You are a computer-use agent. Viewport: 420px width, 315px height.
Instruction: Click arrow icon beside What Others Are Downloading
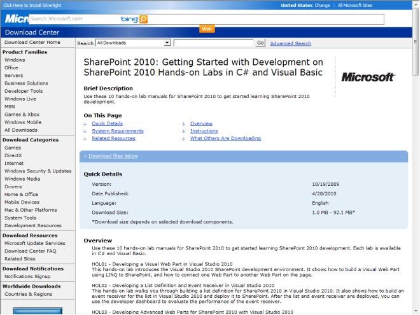183,139
